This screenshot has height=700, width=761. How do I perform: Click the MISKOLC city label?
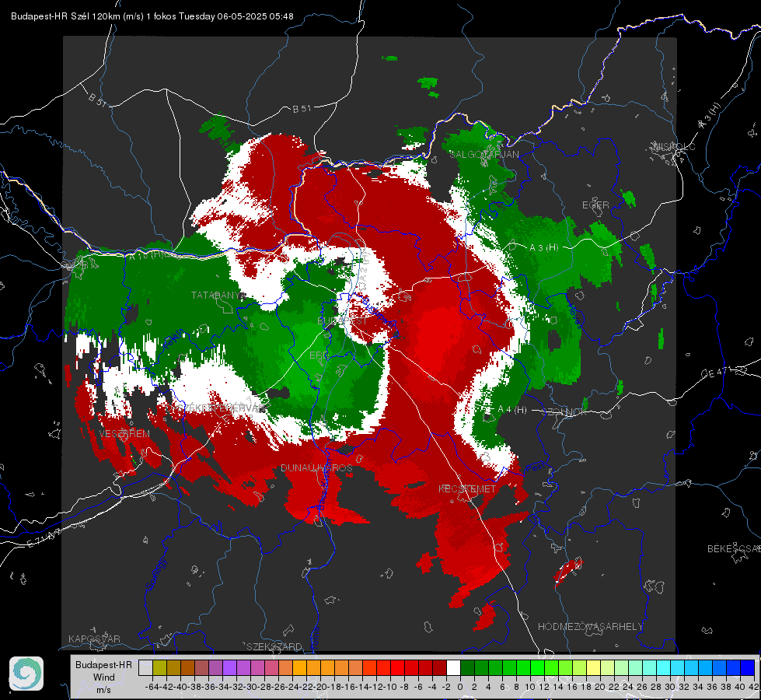point(674,146)
